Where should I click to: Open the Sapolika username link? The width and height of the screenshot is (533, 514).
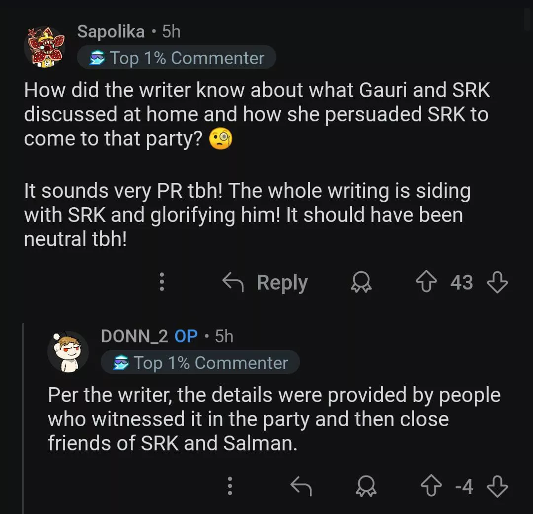[111, 32]
